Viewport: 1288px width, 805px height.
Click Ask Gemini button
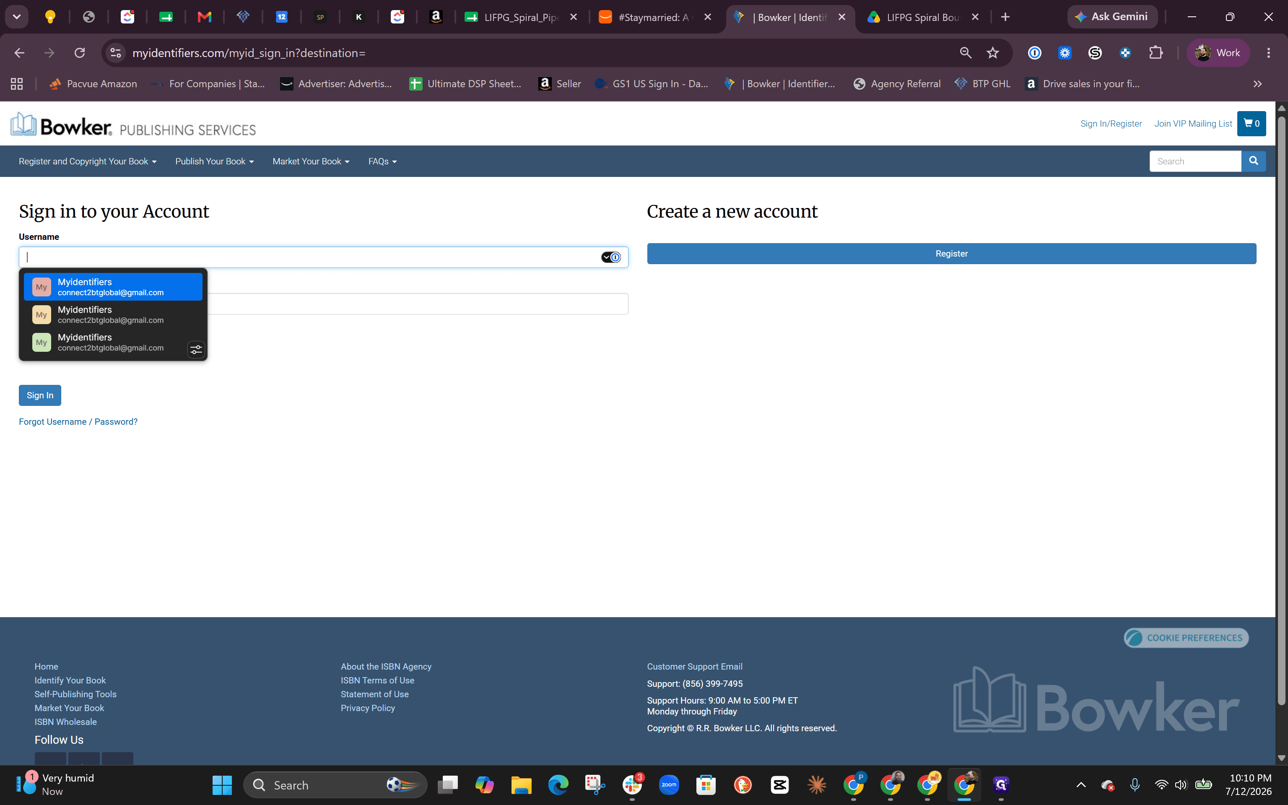[x=1112, y=16]
